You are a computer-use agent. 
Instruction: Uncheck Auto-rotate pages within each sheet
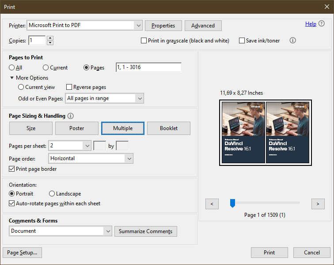(x=12, y=204)
